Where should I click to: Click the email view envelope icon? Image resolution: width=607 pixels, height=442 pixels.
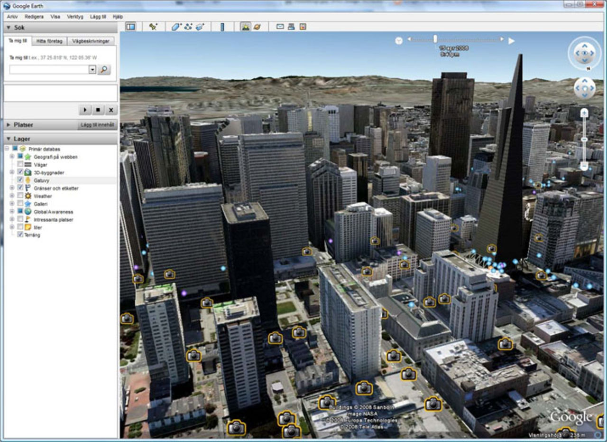[x=280, y=27]
